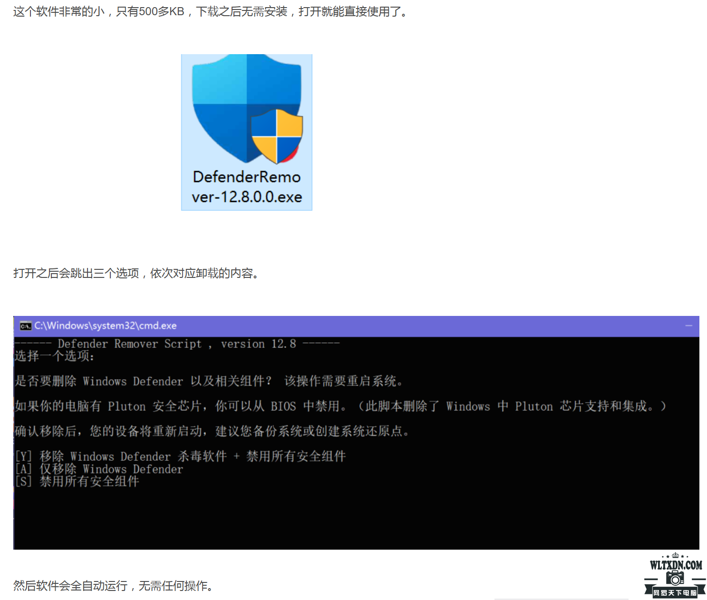Viewport: 707px width, 600px height.
Task: Click the 确认移除后 restart warning line
Action: pyautogui.click(x=212, y=431)
